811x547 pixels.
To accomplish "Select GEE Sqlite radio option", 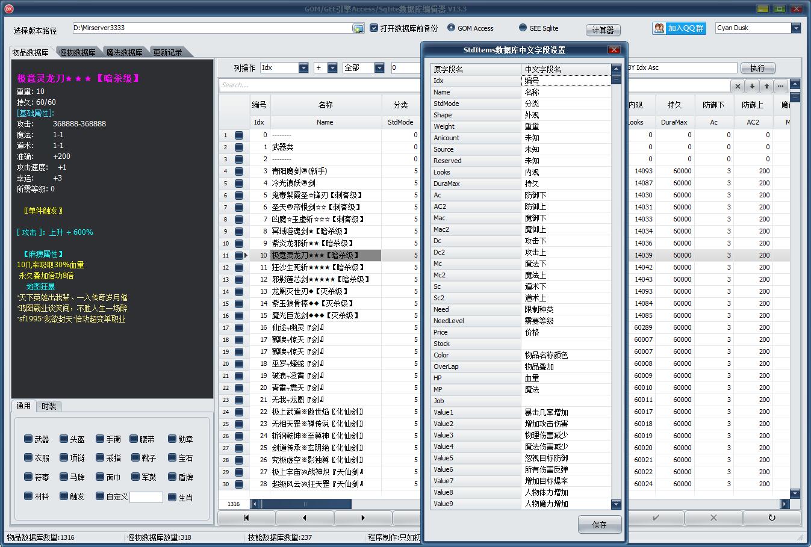I will [523, 28].
